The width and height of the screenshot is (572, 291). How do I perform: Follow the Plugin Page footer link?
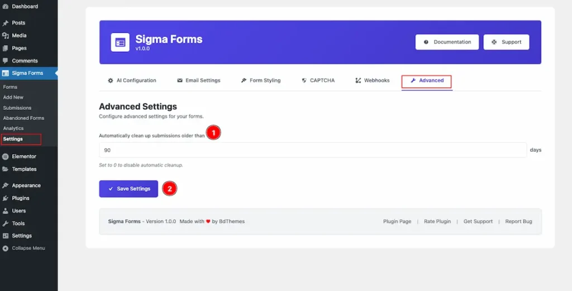(397, 221)
